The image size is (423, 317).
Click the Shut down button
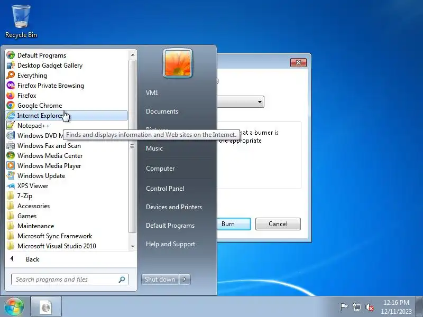pyautogui.click(x=160, y=279)
